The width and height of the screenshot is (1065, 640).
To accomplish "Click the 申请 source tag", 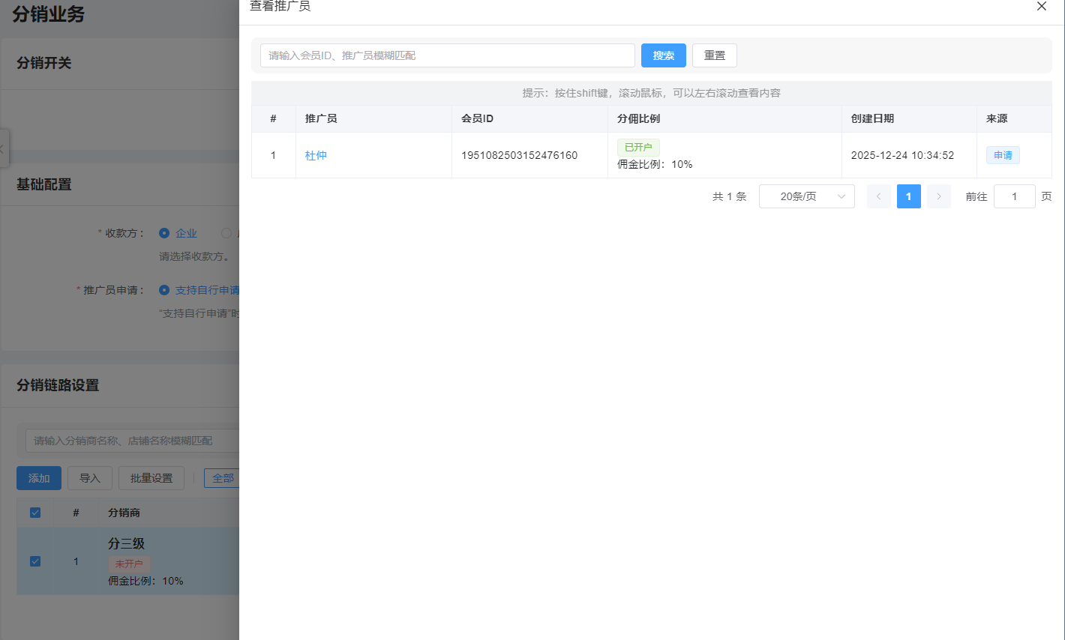I will 1003,155.
